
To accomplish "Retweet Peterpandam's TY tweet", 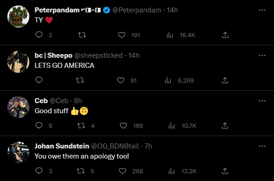I will 82,35.
